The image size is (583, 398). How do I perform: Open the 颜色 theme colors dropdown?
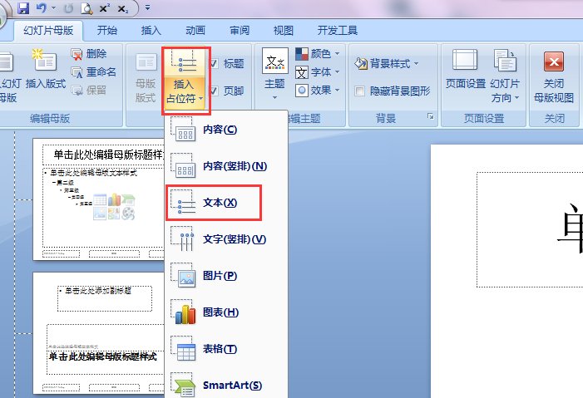[318, 54]
